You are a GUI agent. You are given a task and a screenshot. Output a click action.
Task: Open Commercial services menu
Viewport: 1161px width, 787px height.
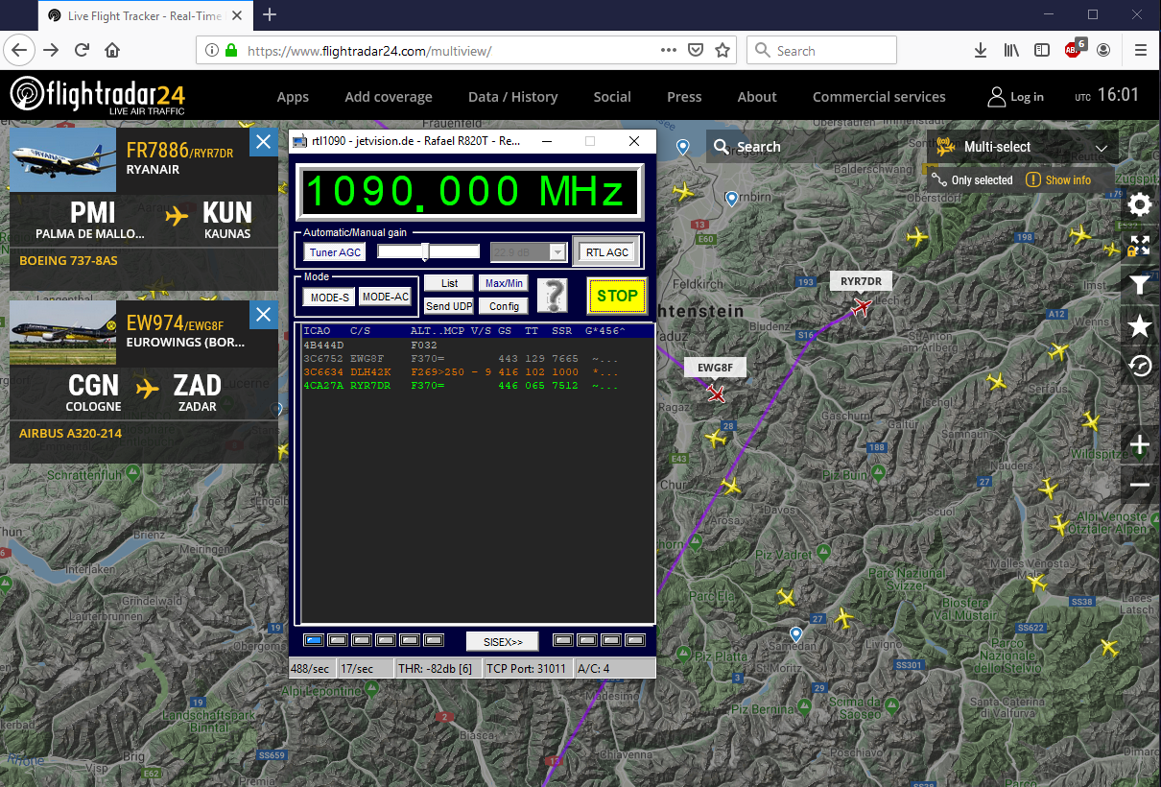[879, 96]
